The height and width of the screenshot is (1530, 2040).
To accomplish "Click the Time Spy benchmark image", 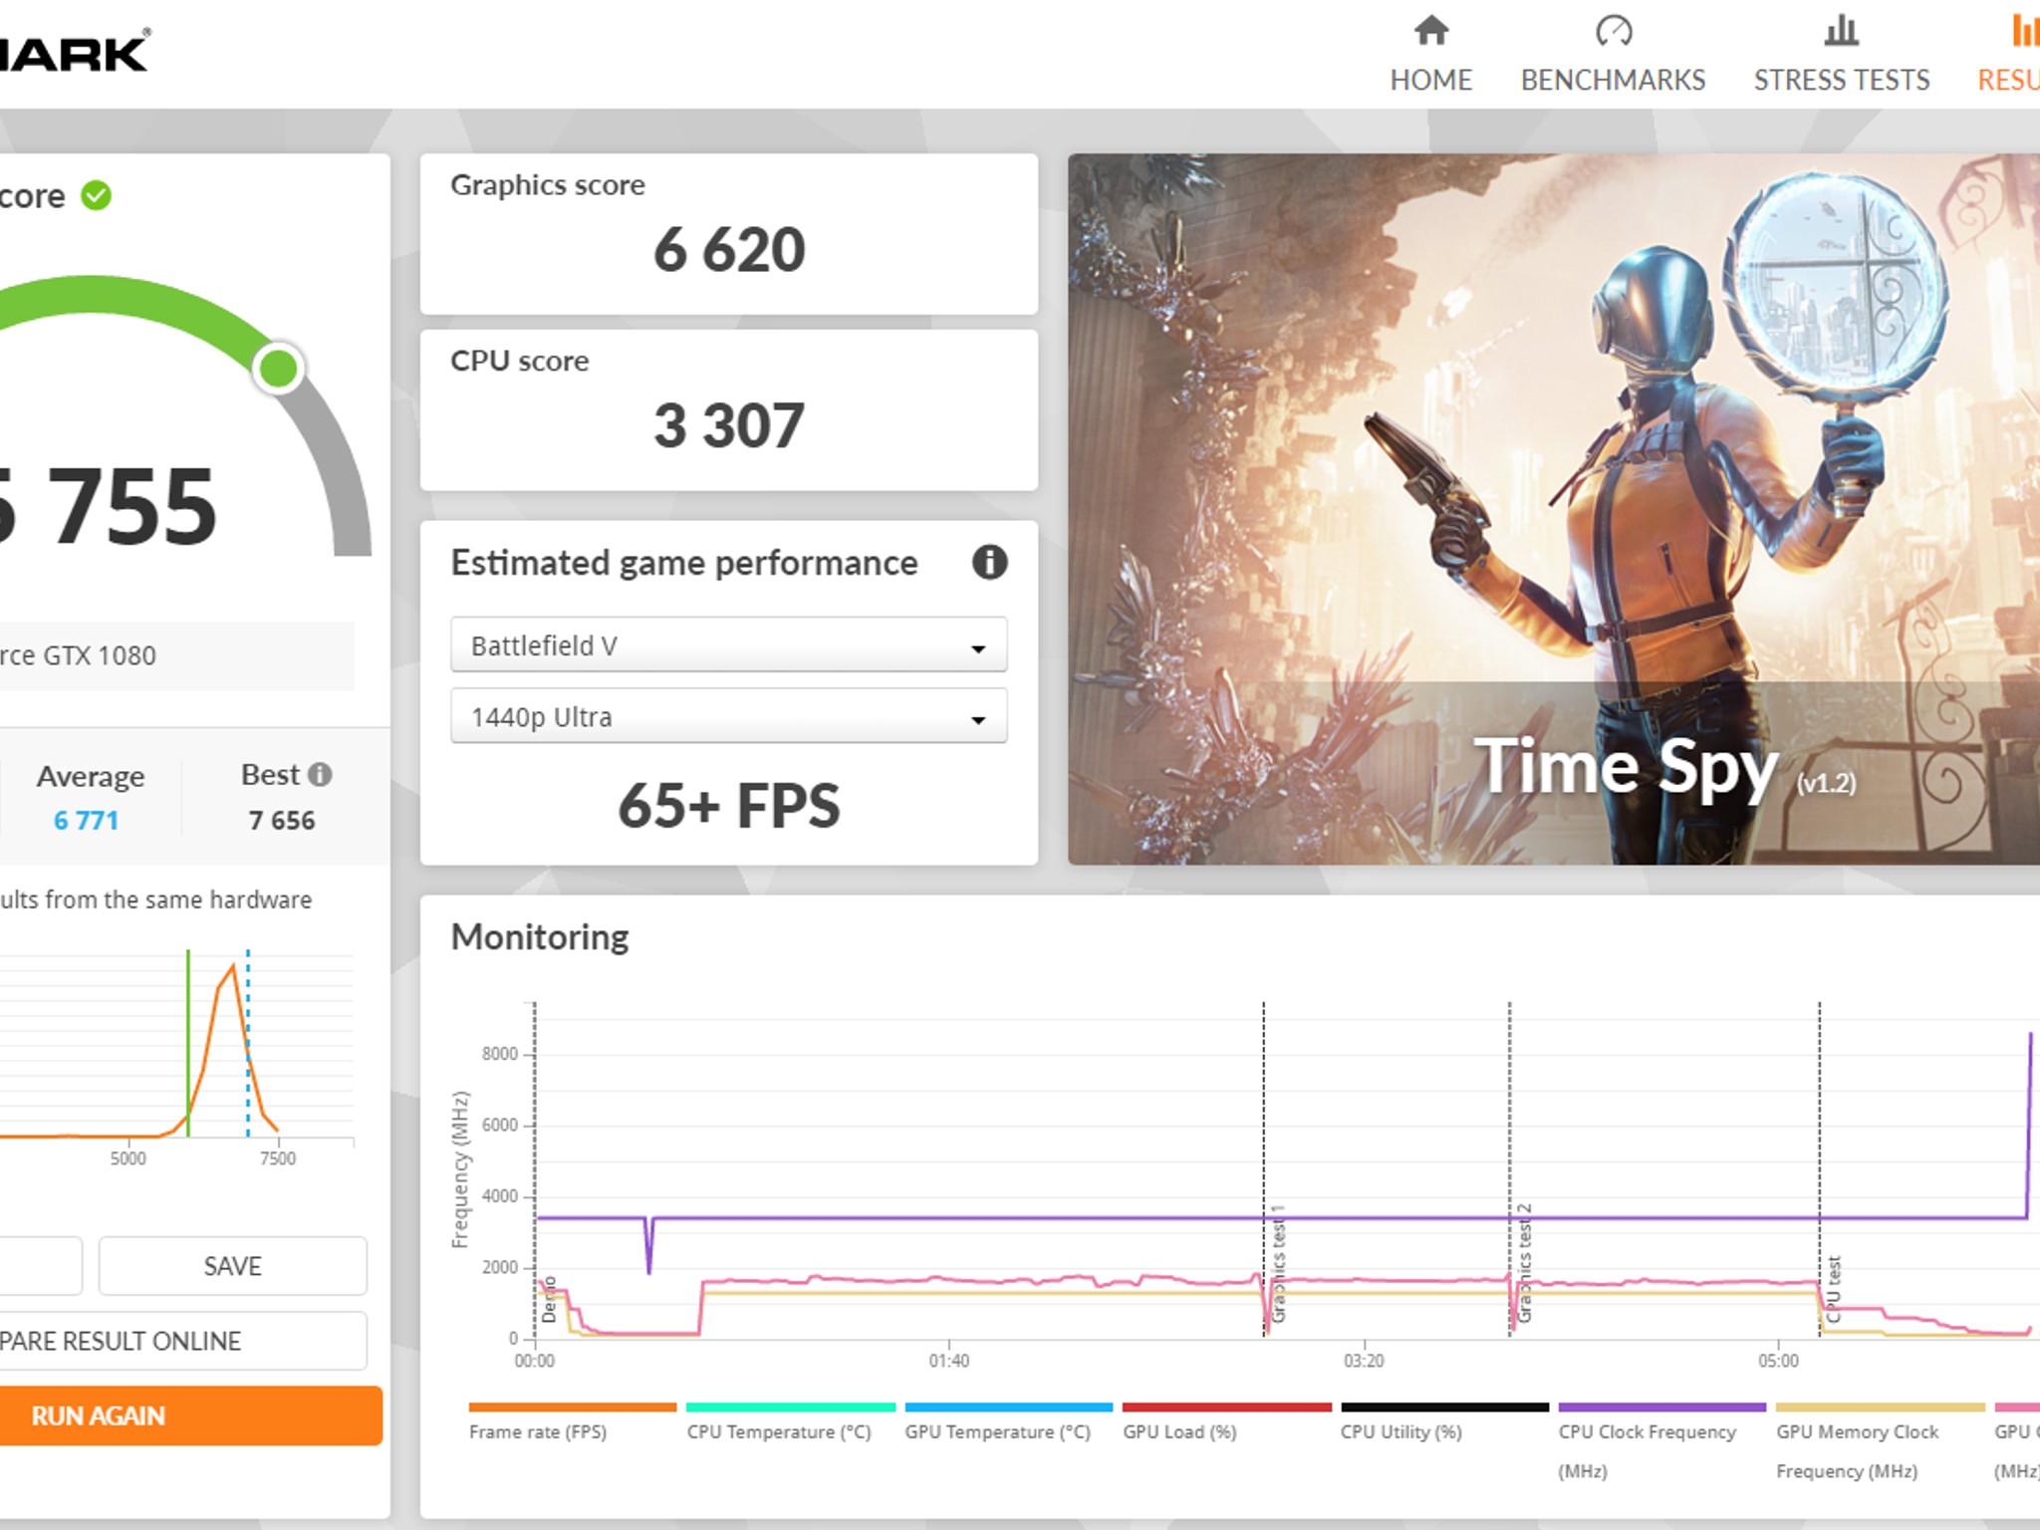I will click(1552, 508).
